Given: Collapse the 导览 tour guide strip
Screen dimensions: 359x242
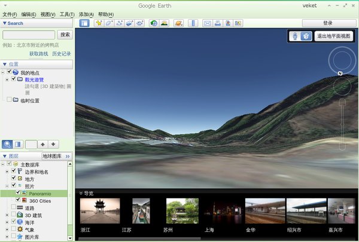Looking at the screenshot, I should pos(81,193).
